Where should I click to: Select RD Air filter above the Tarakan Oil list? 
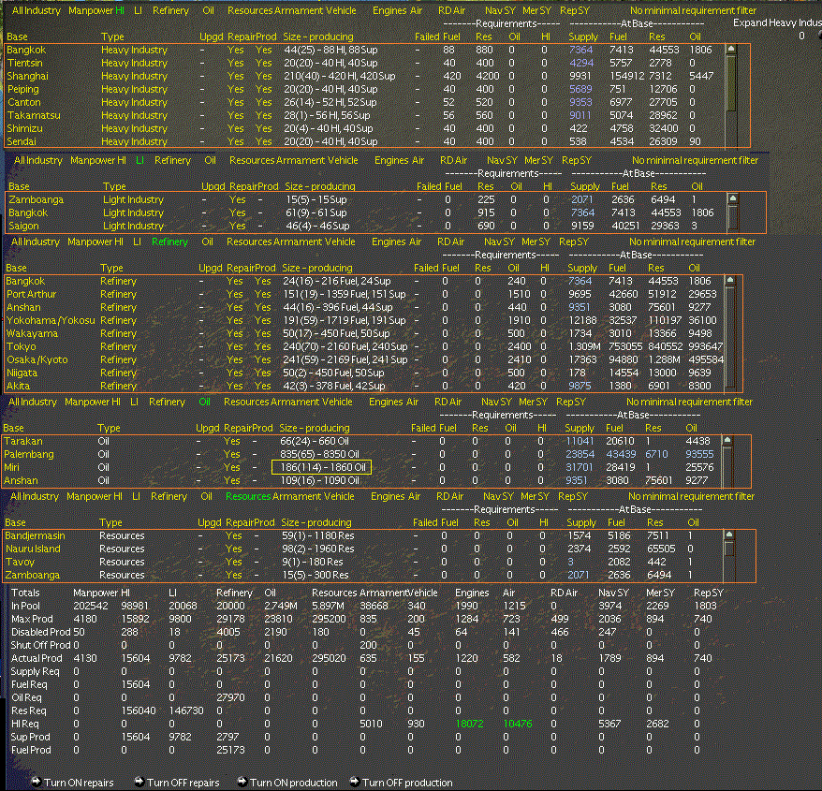point(448,402)
